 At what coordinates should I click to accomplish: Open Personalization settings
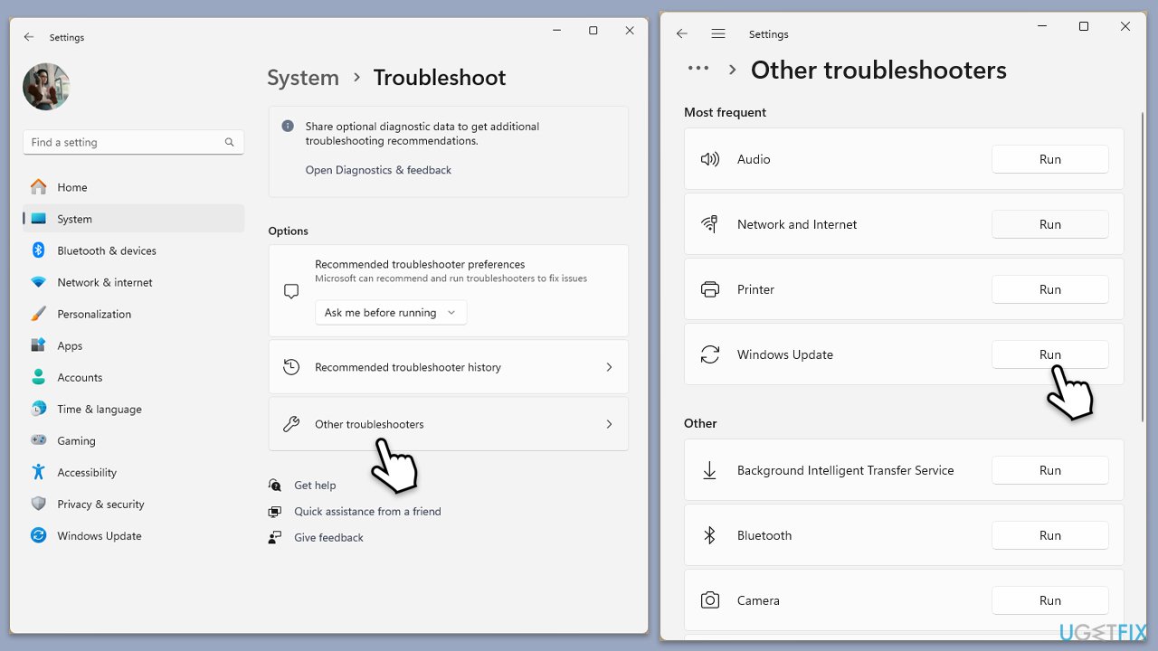pos(133,314)
